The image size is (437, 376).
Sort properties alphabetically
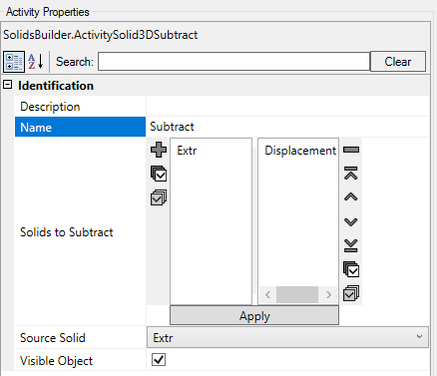coord(36,62)
